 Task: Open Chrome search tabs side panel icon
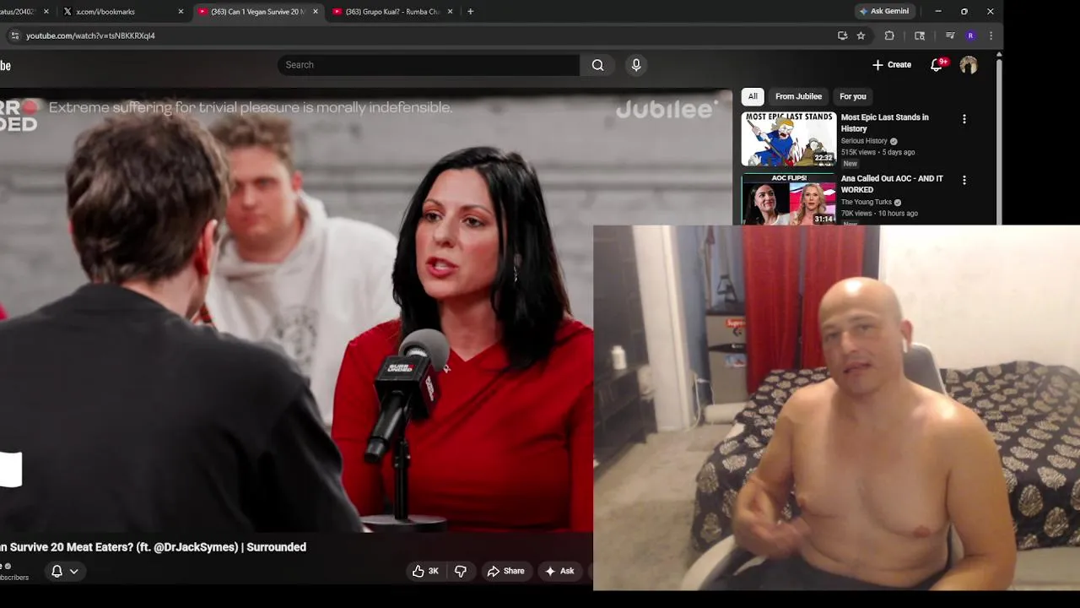920,35
